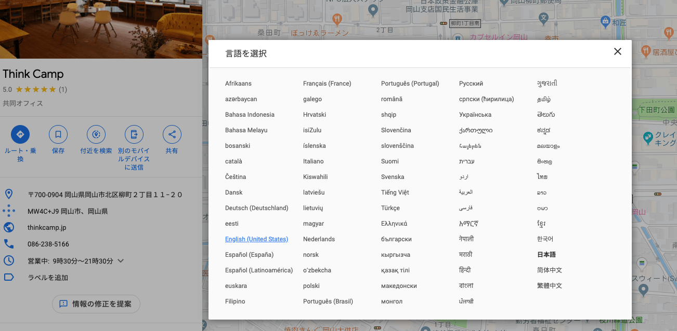
Task: Select English (United States) language
Action: 256,239
